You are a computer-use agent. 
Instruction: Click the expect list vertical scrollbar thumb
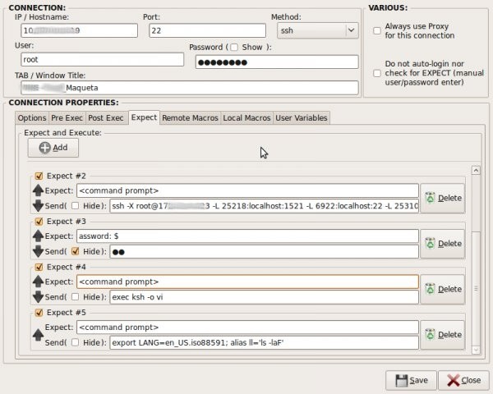(476, 288)
